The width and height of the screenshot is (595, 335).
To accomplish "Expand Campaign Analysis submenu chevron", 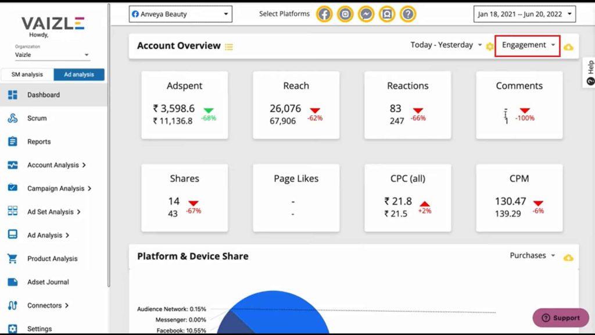I will [89, 188].
